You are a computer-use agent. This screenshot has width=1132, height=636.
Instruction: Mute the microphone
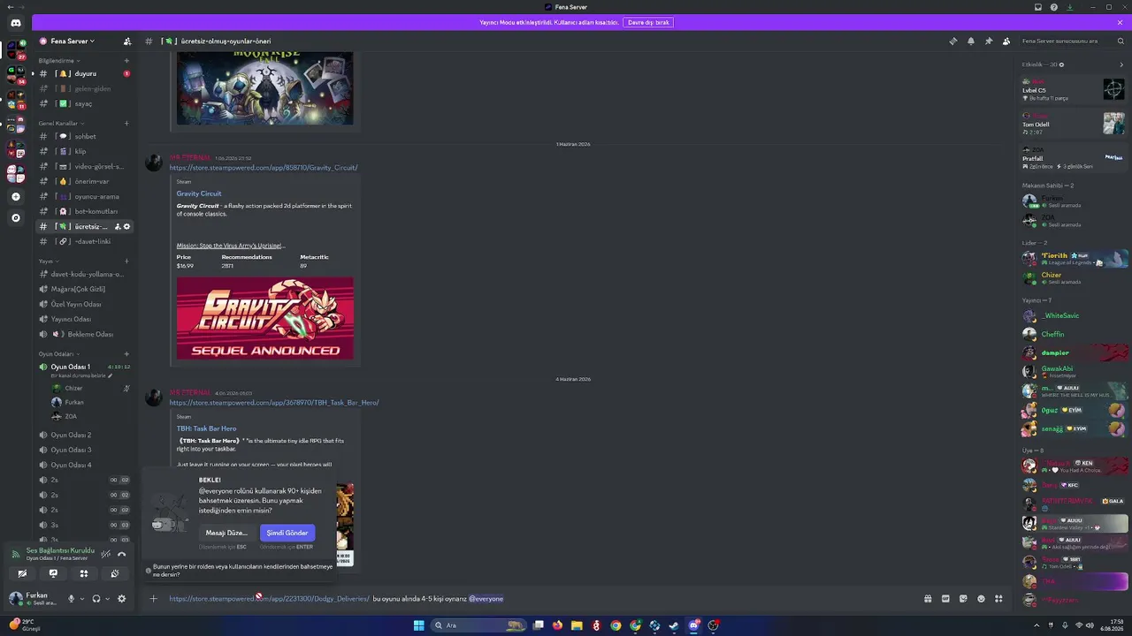pyautogui.click(x=72, y=599)
